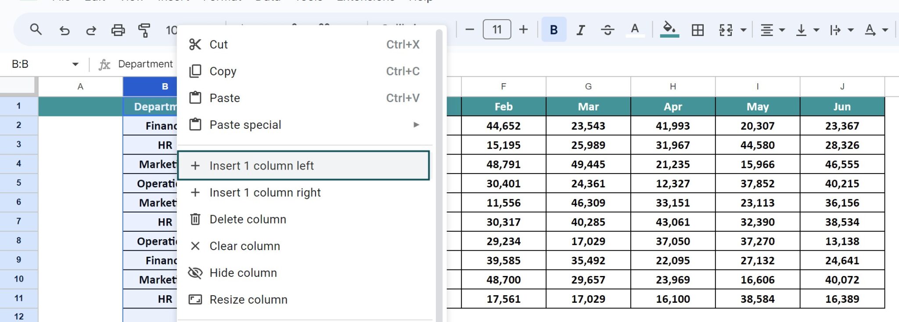The image size is (899, 322).
Task: Click the search magnifier icon in toolbar
Action: [x=36, y=30]
